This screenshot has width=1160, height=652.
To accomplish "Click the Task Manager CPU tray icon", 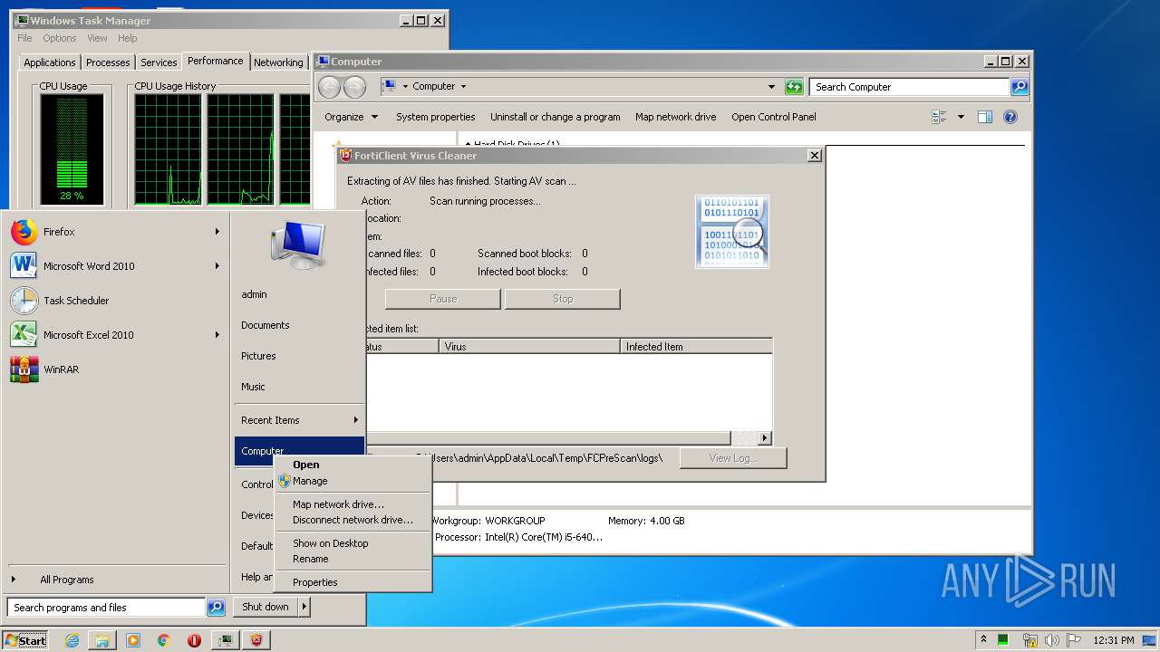I will point(1003,640).
